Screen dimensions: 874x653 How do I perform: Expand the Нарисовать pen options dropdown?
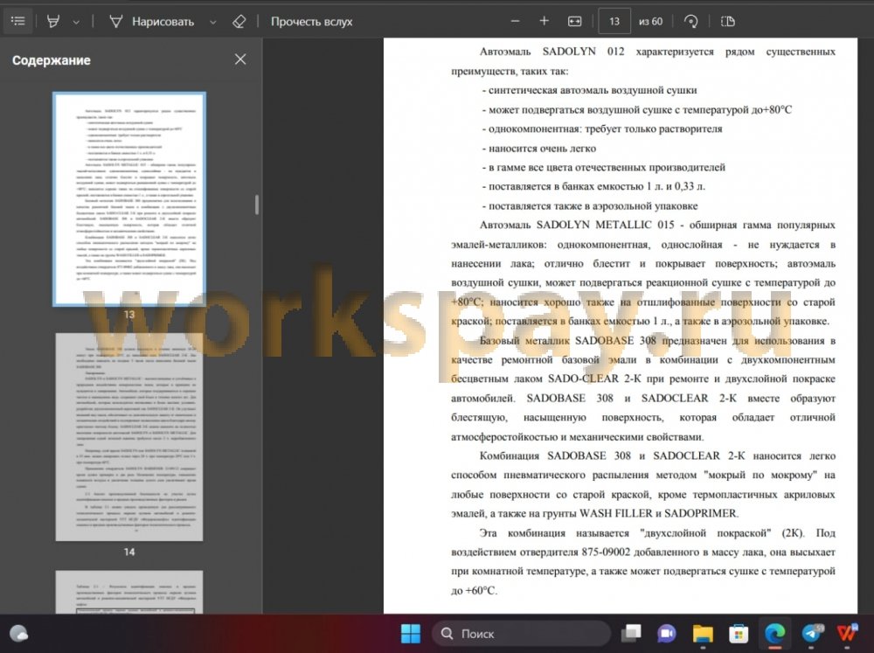(213, 22)
